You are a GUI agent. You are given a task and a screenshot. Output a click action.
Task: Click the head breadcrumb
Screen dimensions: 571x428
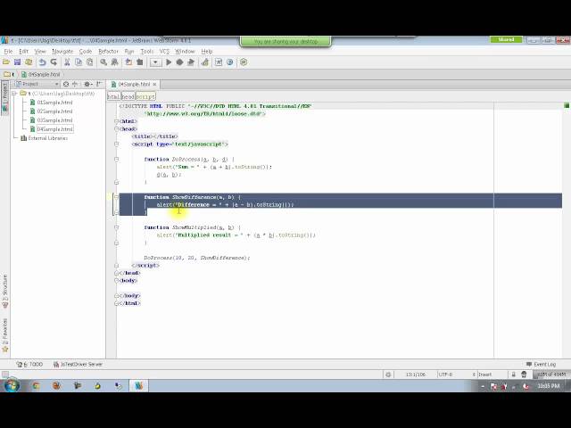click(128, 96)
